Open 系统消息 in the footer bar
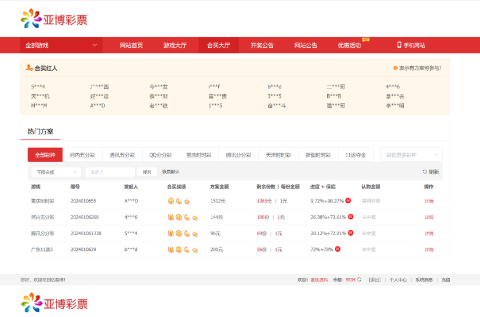480x317 pixels. [424, 280]
